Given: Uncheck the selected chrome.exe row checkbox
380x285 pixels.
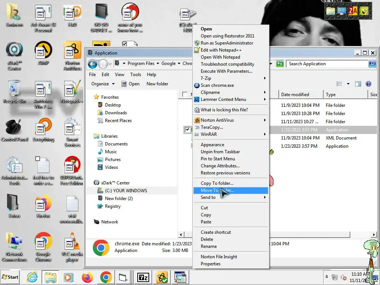Looking at the screenshot, I should (x=187, y=130).
